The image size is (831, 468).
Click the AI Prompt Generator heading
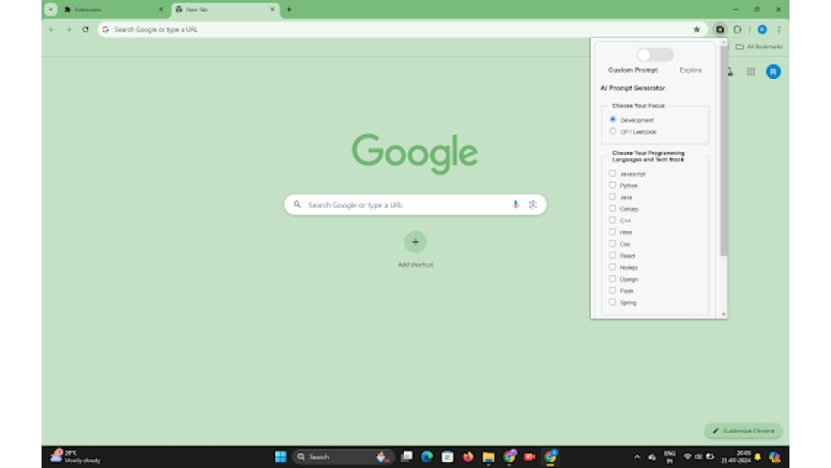[x=632, y=88]
